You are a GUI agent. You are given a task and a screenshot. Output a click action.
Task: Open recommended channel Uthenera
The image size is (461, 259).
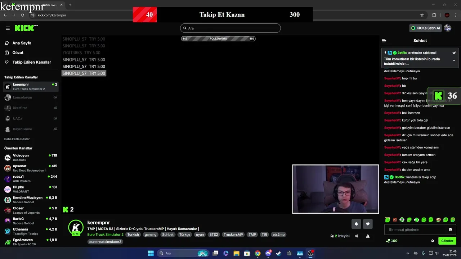point(31,231)
